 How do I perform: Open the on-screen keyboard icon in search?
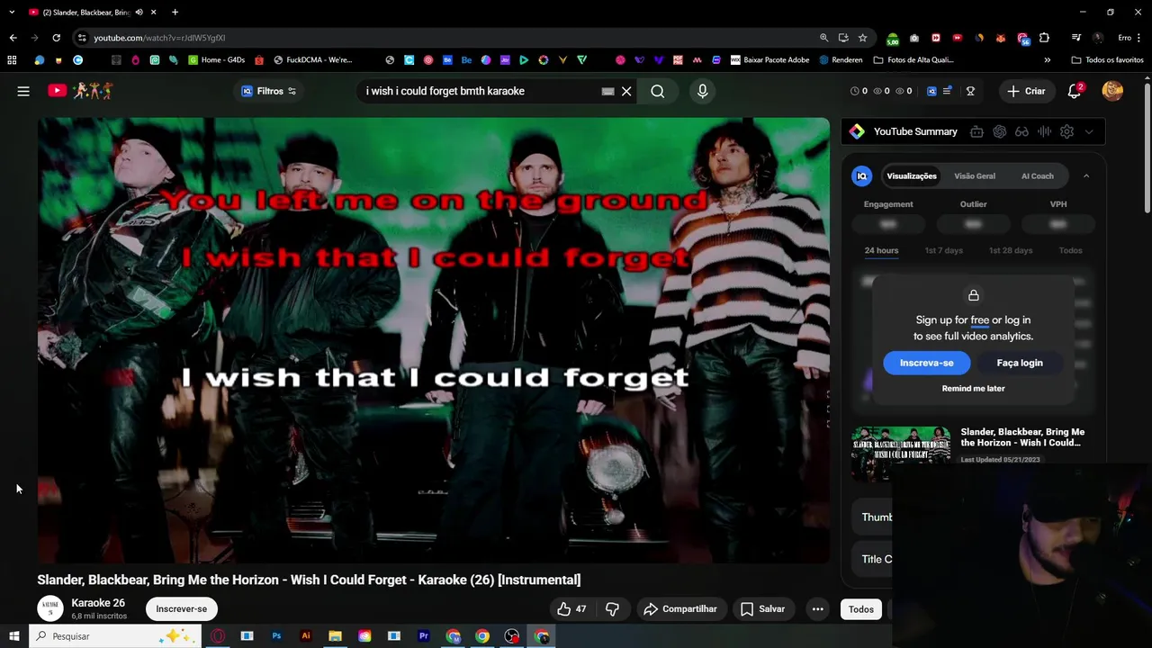click(x=607, y=91)
